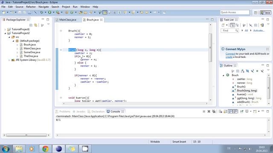Open the Navigate menu
The width and height of the screenshot is (273, 153).
tap(44, 7)
